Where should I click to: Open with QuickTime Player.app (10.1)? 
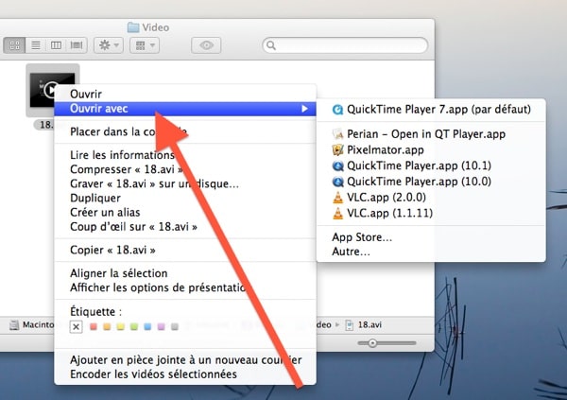[x=431, y=165]
